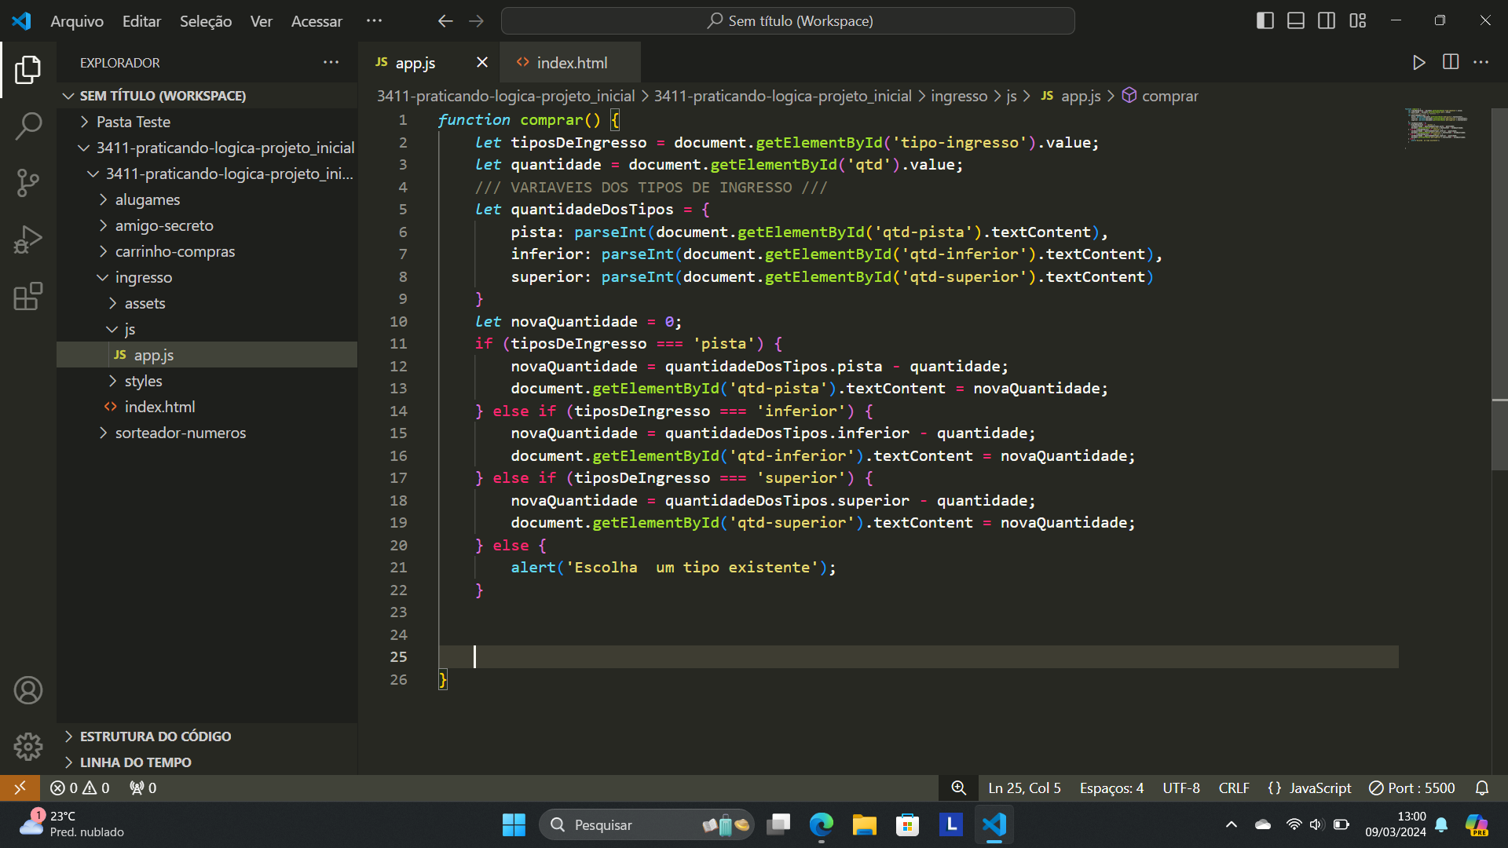Open Explorer views and more actions ellipsis
The image size is (1508, 848).
tap(331, 62)
